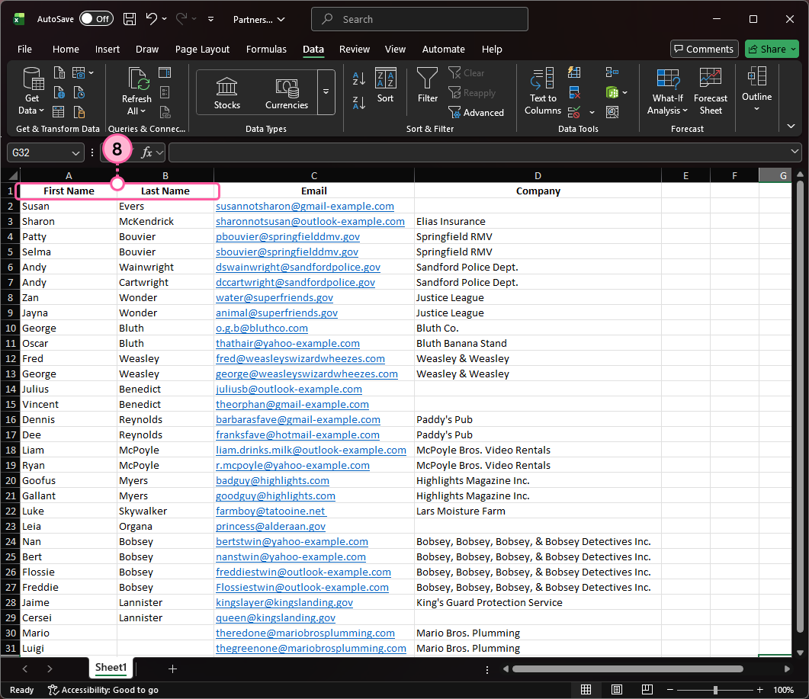Select the Stocks data type
This screenshot has width=809, height=699.
click(226, 92)
